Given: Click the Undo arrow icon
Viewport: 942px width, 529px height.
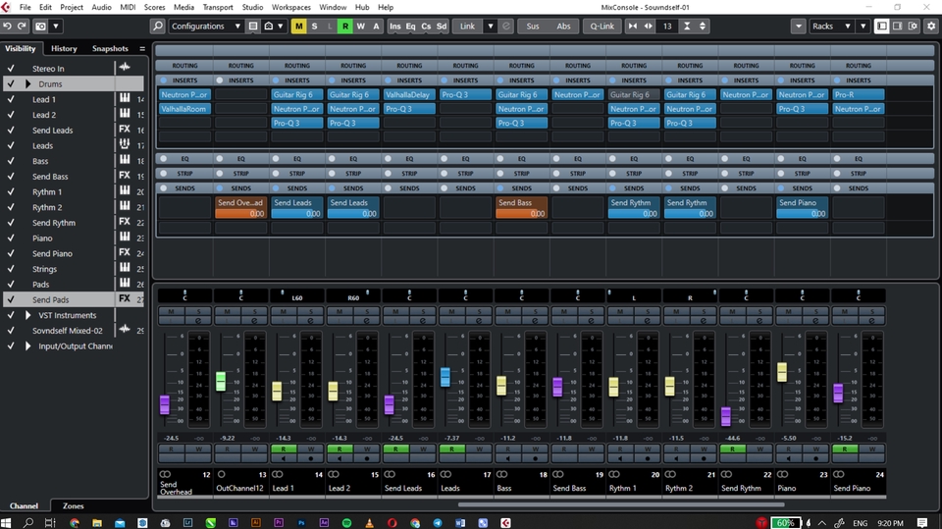Looking at the screenshot, I should coord(7,26).
